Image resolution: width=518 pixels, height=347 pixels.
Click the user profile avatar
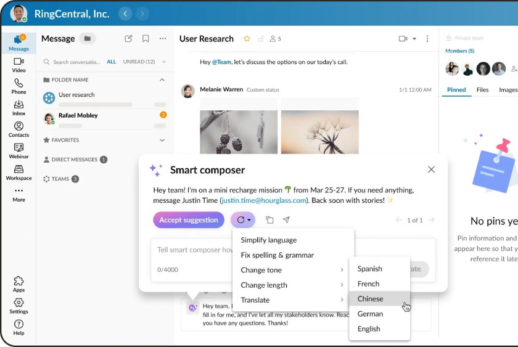(x=18, y=14)
